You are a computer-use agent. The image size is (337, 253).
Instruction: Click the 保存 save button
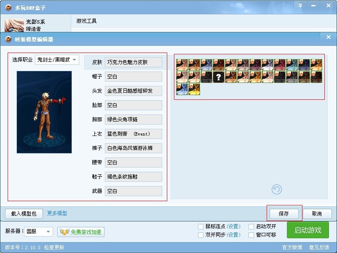(284, 213)
